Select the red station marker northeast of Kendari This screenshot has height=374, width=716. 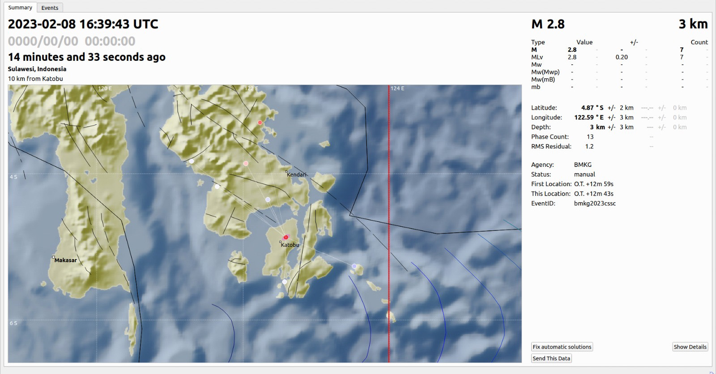pos(260,123)
